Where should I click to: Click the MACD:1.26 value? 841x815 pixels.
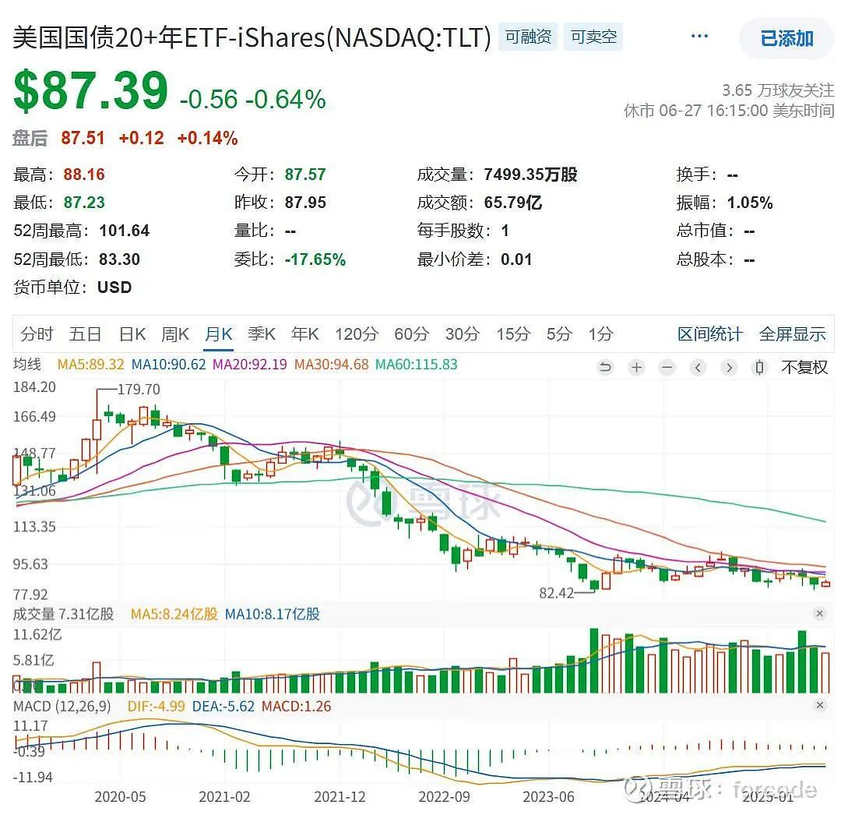coord(296,706)
